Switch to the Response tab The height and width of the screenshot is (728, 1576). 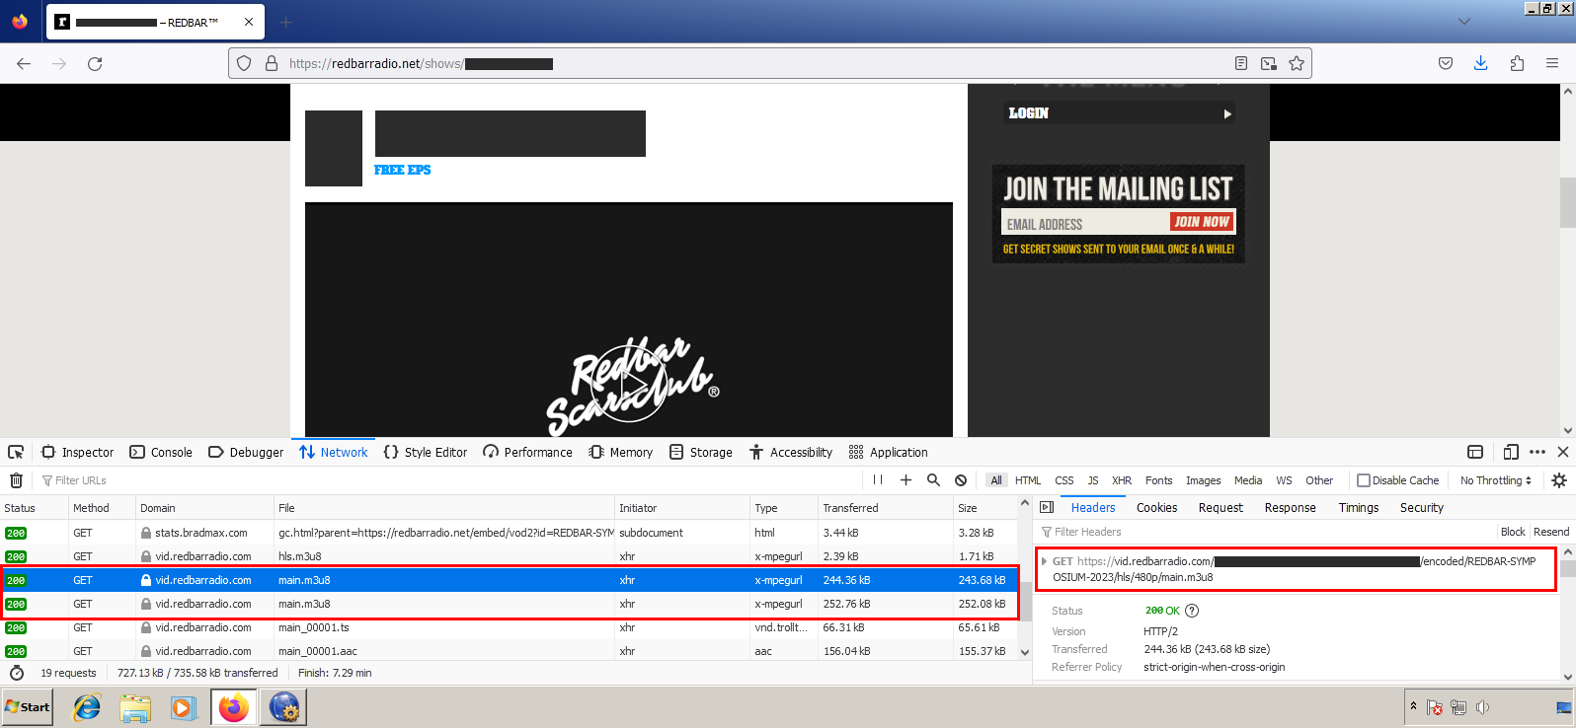1290,507
